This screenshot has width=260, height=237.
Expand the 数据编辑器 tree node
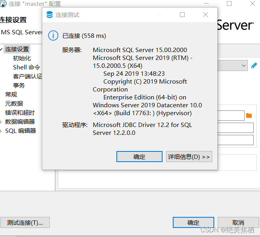pyautogui.click(x=2, y=122)
